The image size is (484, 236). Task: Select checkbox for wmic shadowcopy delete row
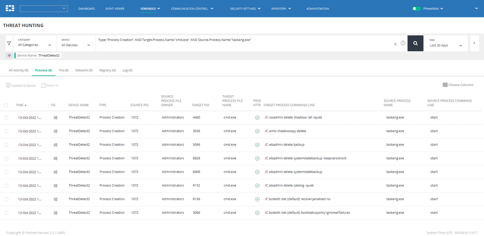pyautogui.click(x=6, y=131)
